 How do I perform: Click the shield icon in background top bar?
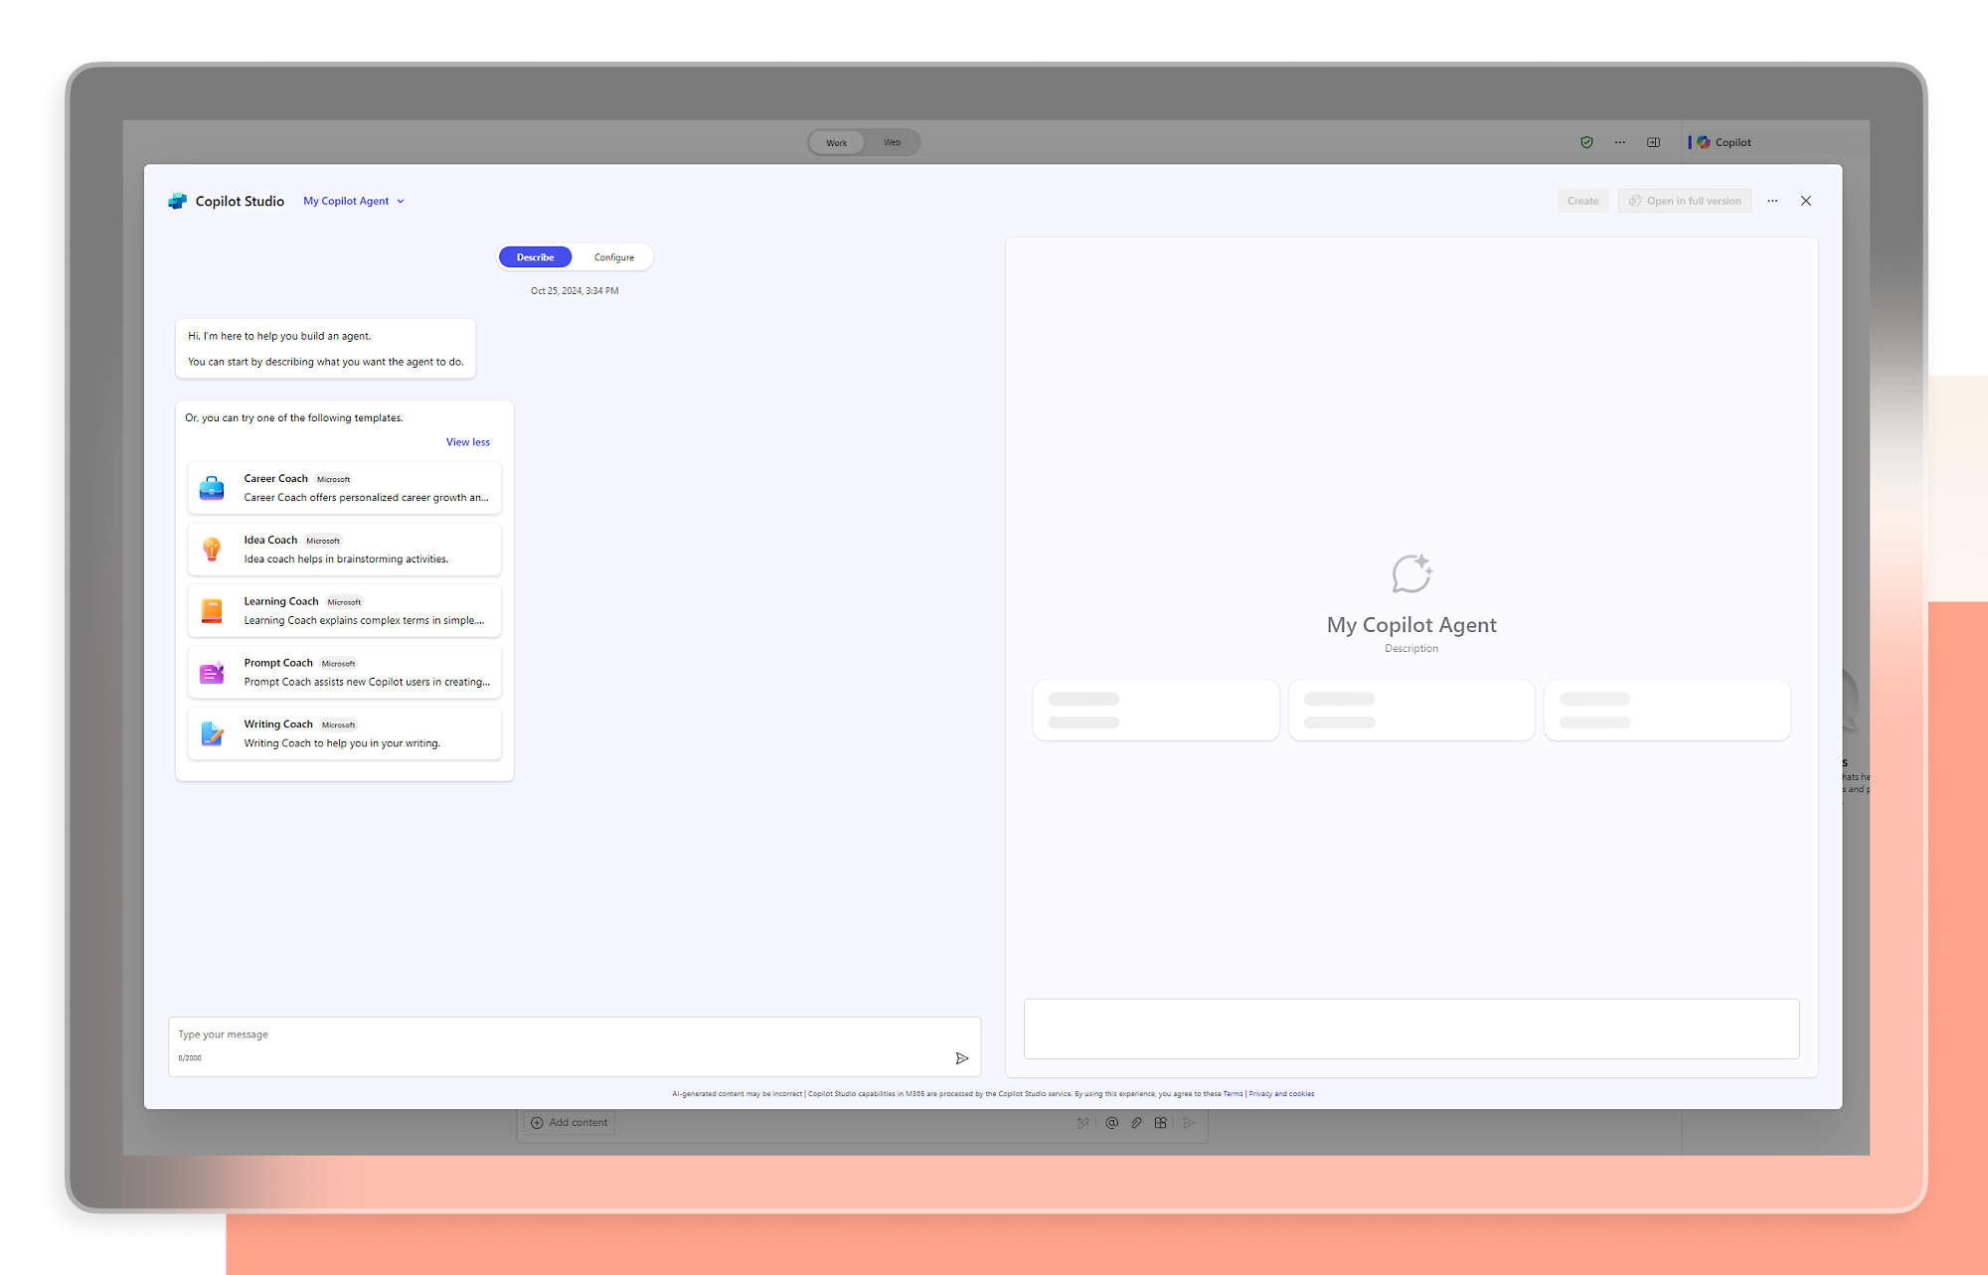click(x=1586, y=142)
